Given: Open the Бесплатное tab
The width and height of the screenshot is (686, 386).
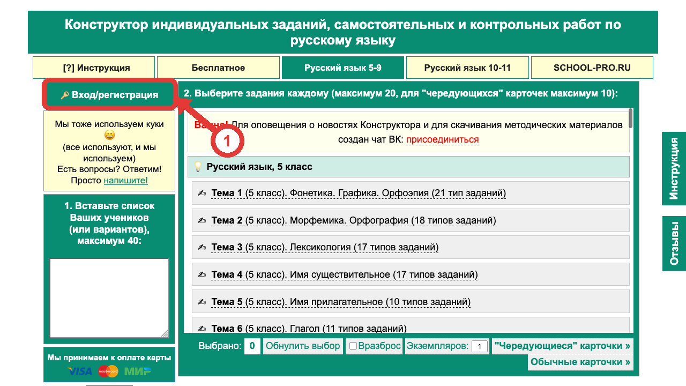Looking at the screenshot, I should [218, 68].
